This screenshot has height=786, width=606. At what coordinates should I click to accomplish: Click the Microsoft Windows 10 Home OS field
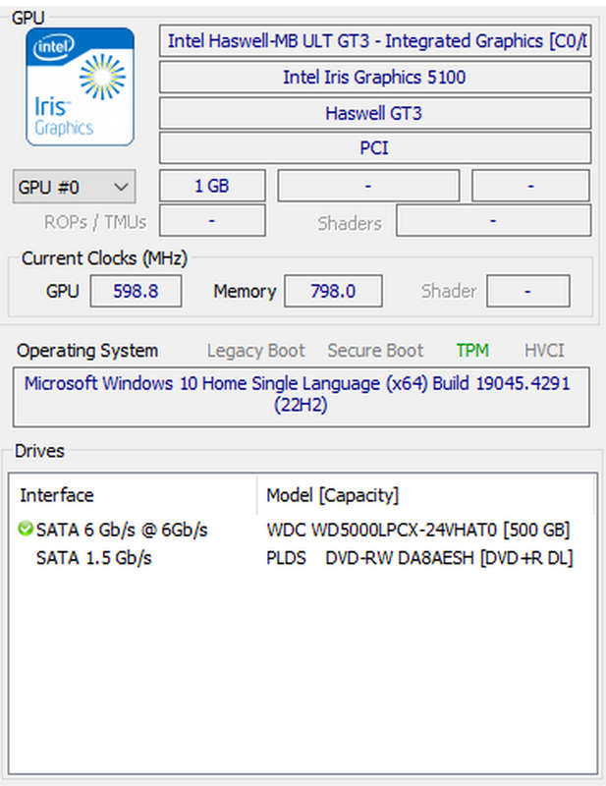point(301,397)
